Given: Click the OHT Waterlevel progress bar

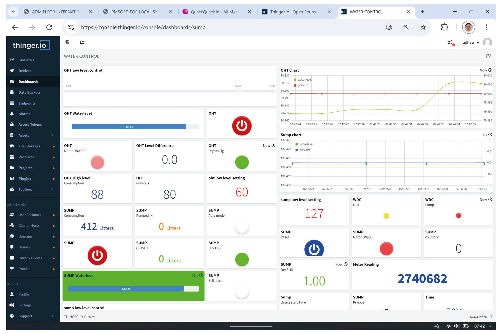Looking at the screenshot, I should click(x=135, y=127).
